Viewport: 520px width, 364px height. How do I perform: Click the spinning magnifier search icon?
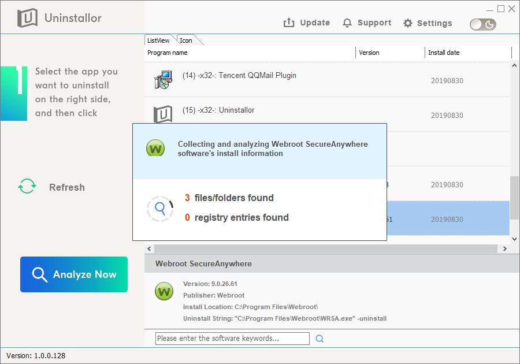pyautogui.click(x=160, y=209)
